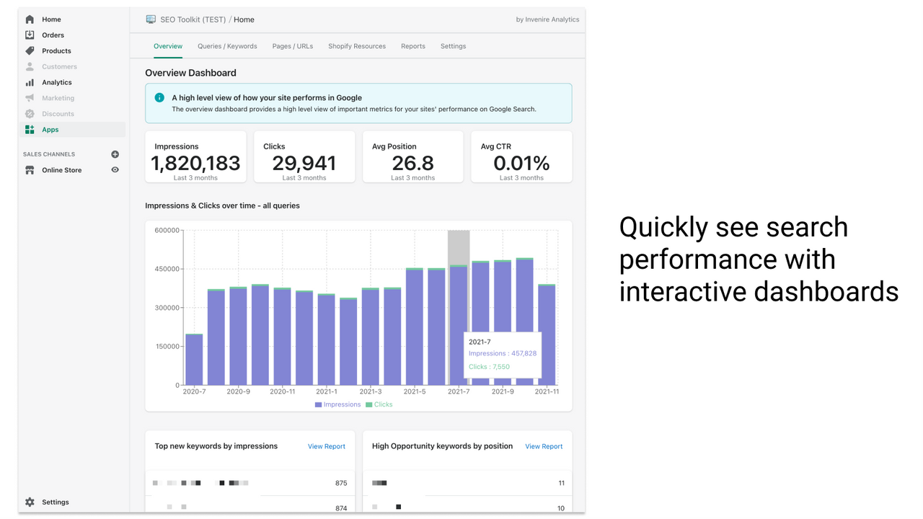923x519 pixels.
Task: Select the Marketing megaphone icon
Action: tap(29, 97)
